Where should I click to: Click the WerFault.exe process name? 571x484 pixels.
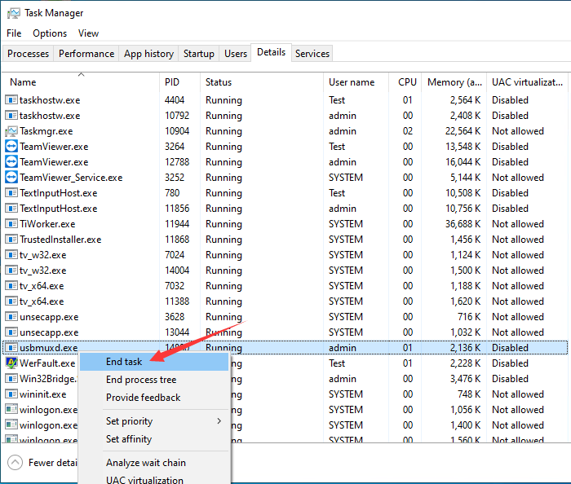pyautogui.click(x=47, y=363)
